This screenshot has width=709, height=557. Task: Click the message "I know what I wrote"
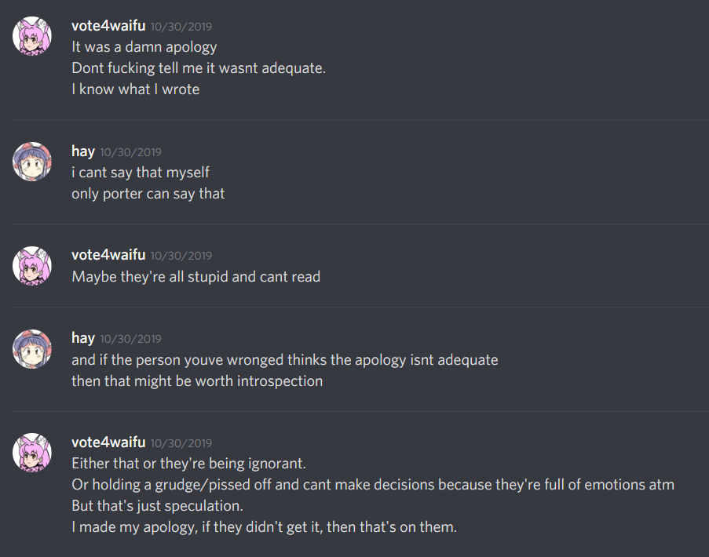136,89
